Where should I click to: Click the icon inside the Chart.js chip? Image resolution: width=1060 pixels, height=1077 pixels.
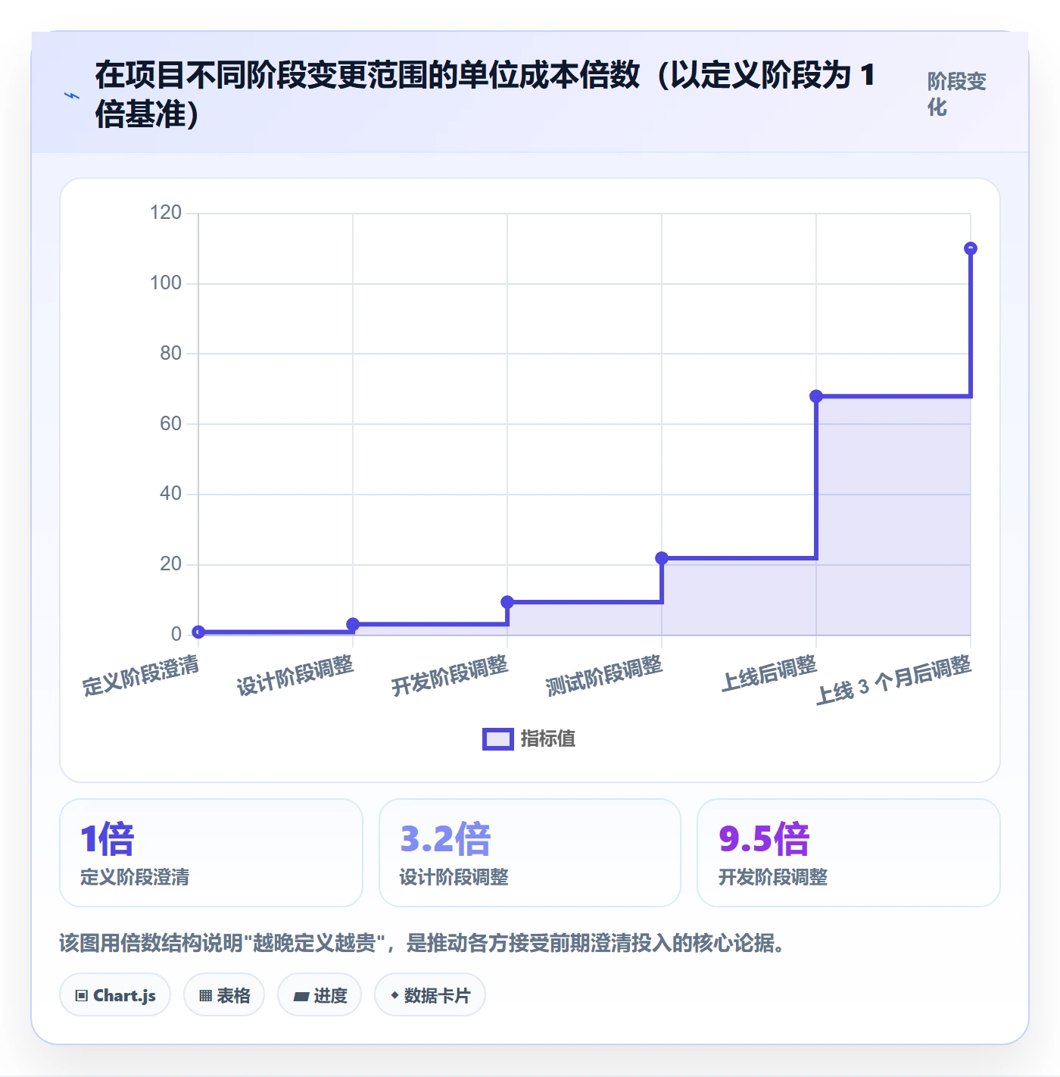82,996
